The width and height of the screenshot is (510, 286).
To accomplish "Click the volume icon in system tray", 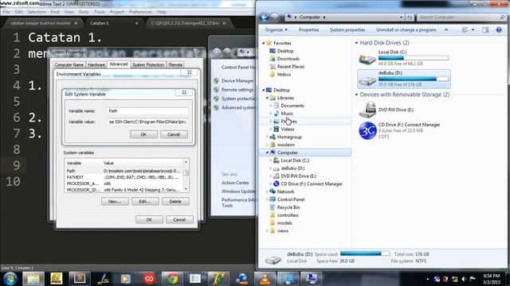I will [x=464, y=279].
